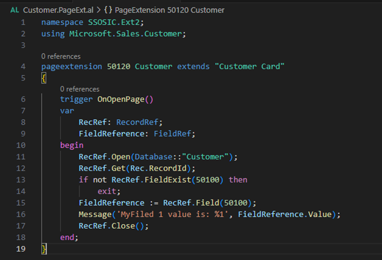Click 'Microsoft.Sales.Customer' on line 2
The image size is (382, 260).
[125, 34]
